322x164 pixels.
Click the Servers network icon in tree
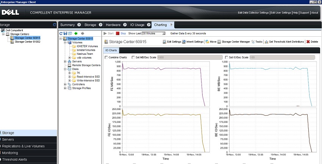69,62
